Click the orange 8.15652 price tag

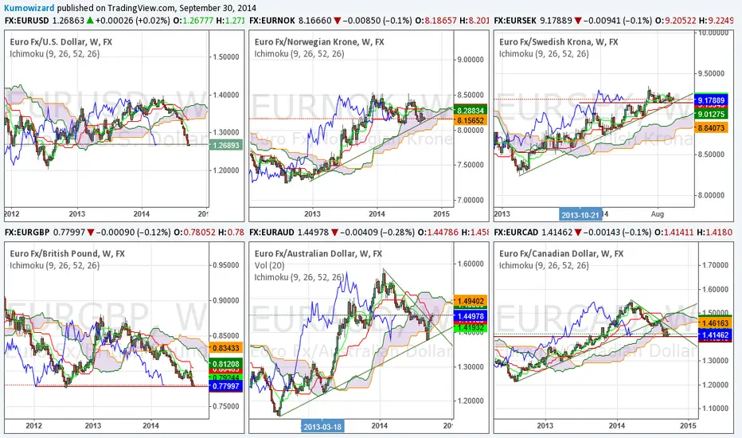[x=471, y=120]
